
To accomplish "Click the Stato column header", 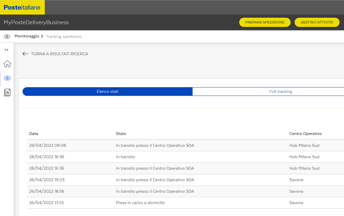I will coord(121,134).
